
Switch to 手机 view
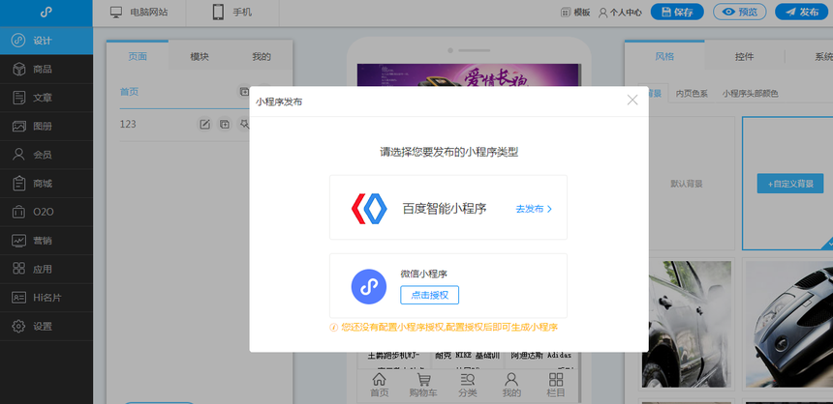point(232,13)
